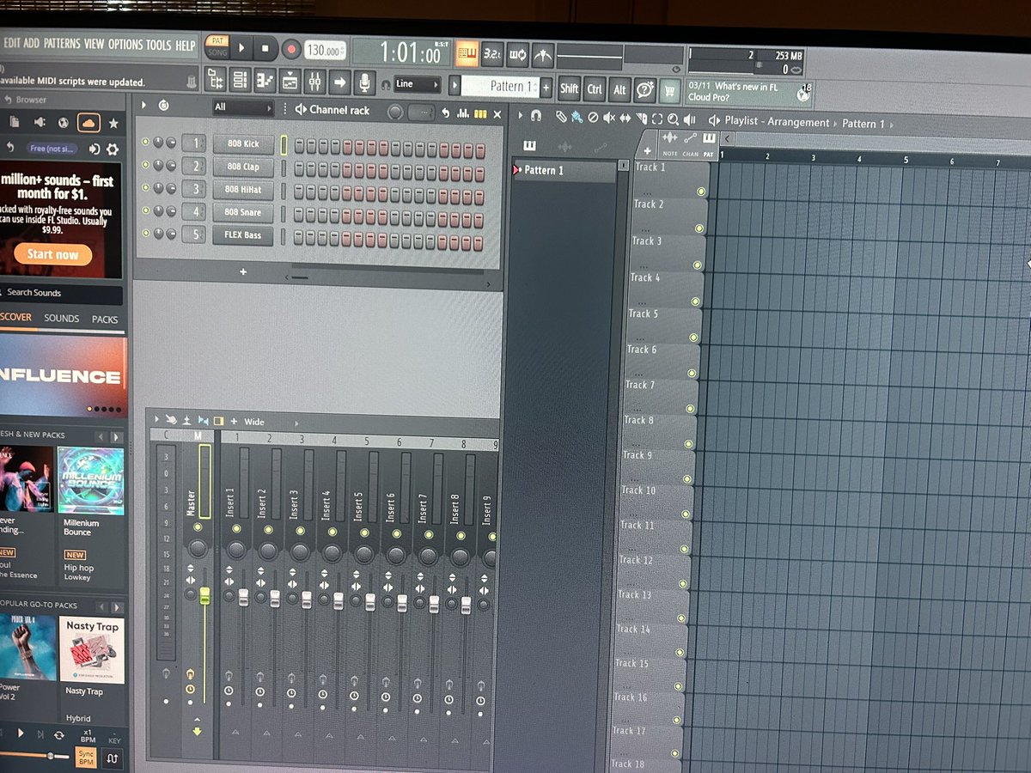1031x773 pixels.
Task: Select the Paint brush tool in Playlist
Action: [577, 117]
